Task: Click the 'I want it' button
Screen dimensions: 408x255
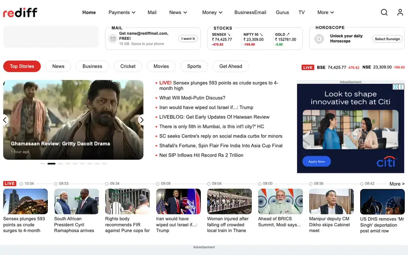Action: coord(188,39)
